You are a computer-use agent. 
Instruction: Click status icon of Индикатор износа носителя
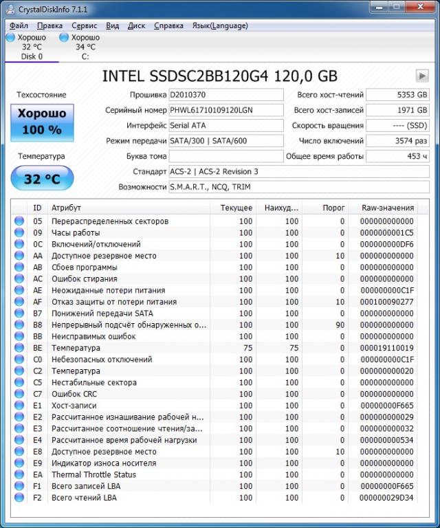click(19, 463)
